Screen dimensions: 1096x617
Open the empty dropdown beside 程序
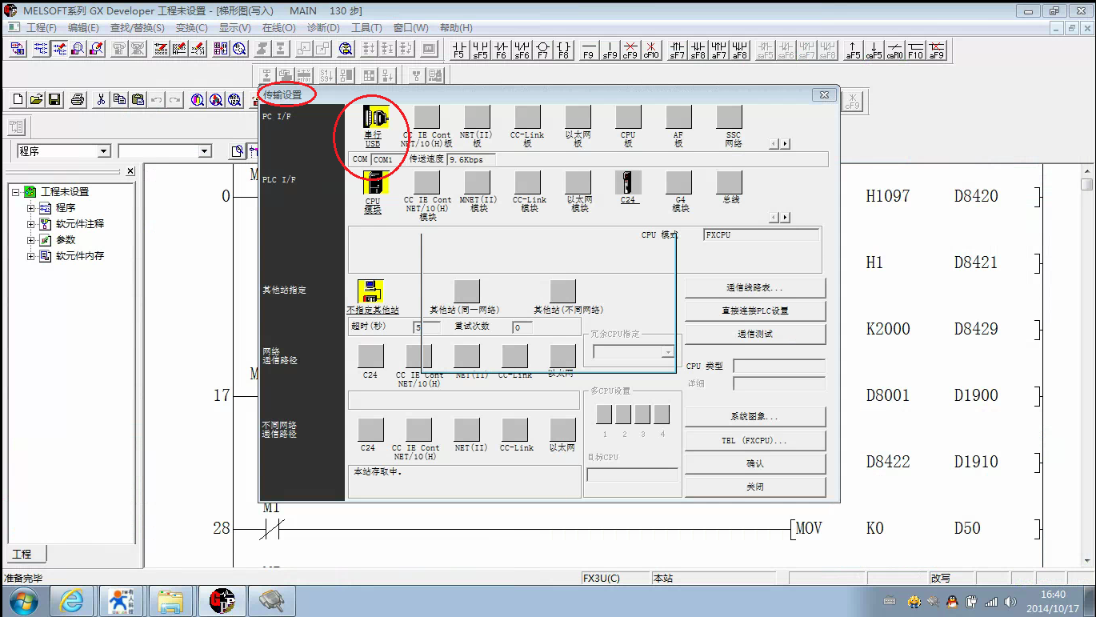[x=204, y=151]
